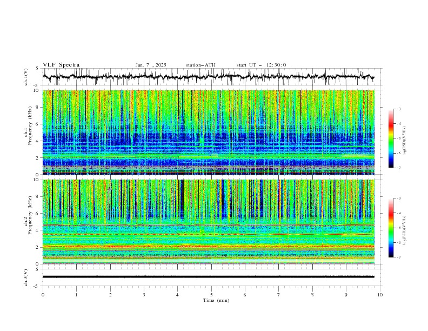Viewport: 428px width, 331px height.
Task: Click the ch.2 spectrogram color scale bar
Action: (x=391, y=228)
